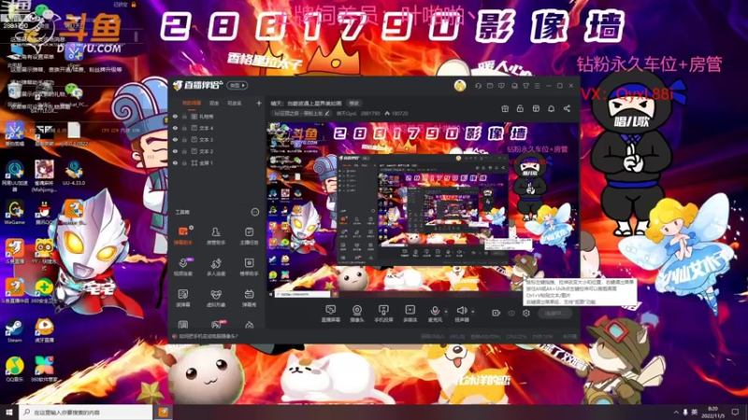Click the share icon under the title bar
Screen dimensions: 748x420
point(567,108)
